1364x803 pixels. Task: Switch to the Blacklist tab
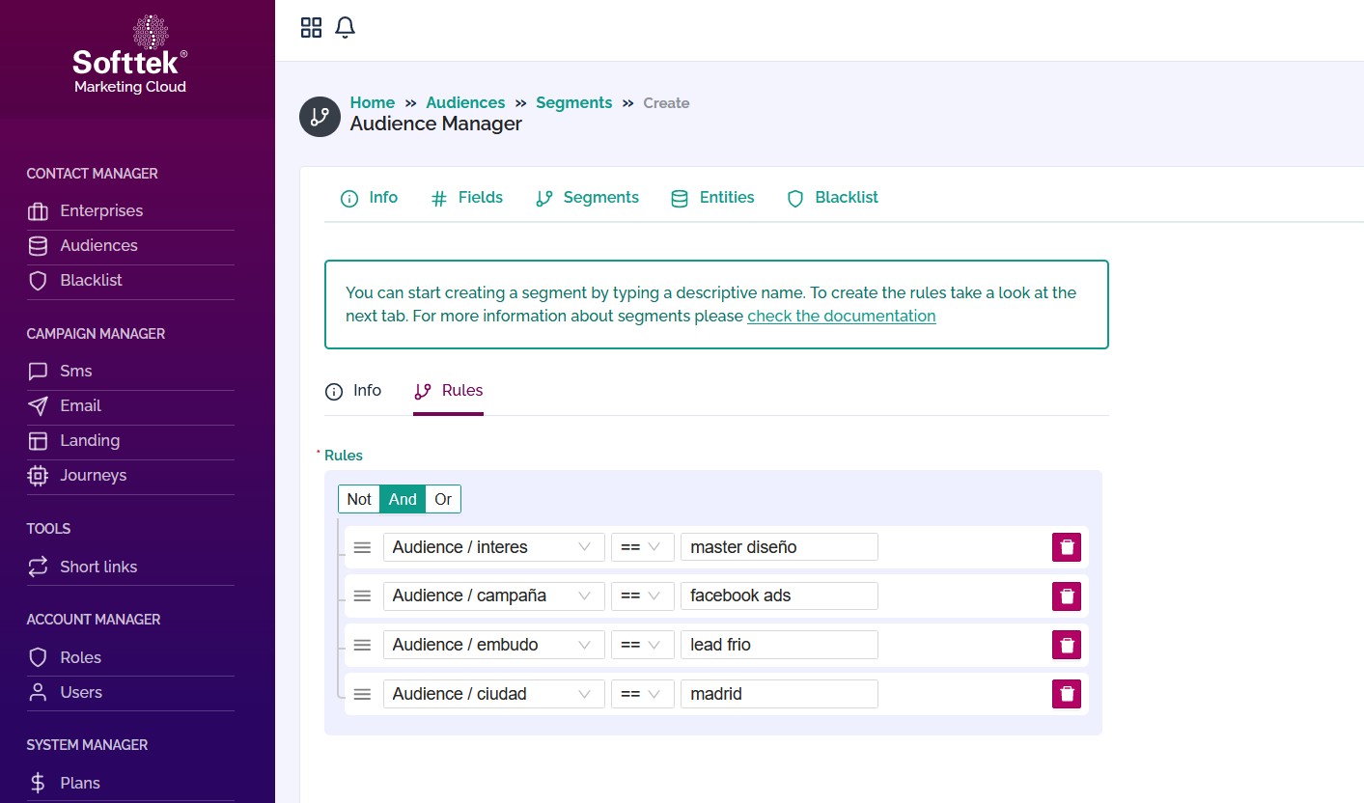[833, 198]
